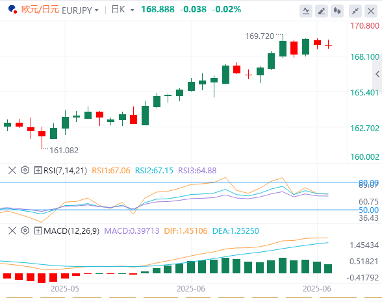Image resolution: width=382 pixels, height=298 pixels.
Task: Click the EURJPY currency pair logo icon
Action: pyautogui.click(x=12, y=10)
